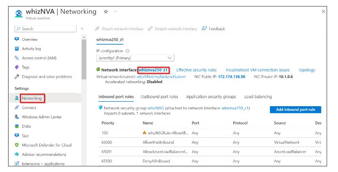Click Attach network interface
Viewport: 338px width, 172px height.
click(x=122, y=29)
